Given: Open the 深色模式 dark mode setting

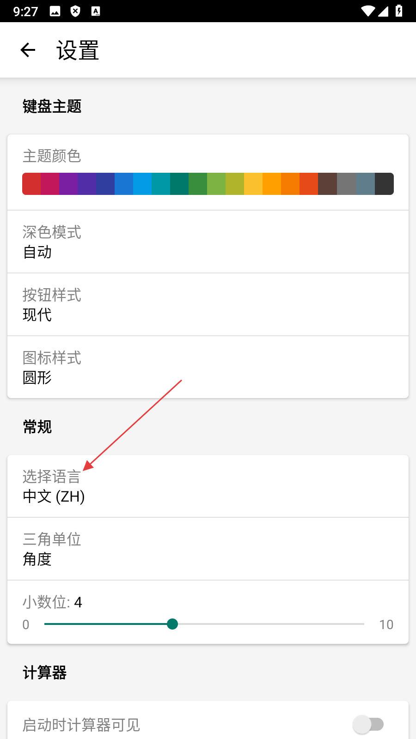Looking at the screenshot, I should coord(208,242).
